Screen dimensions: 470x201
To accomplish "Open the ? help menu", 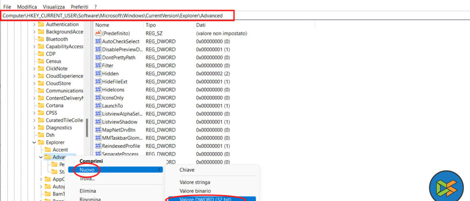I will pyautogui.click(x=95, y=7).
